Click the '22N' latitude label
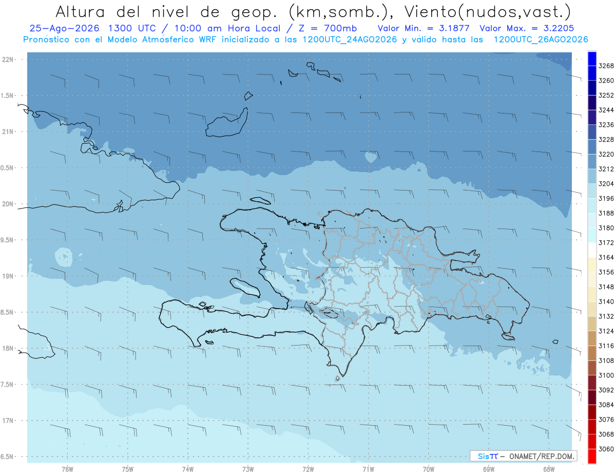 (9, 59)
